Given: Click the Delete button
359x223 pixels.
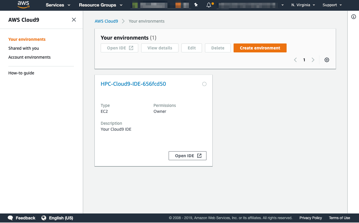Looking at the screenshot, I should (218, 48).
